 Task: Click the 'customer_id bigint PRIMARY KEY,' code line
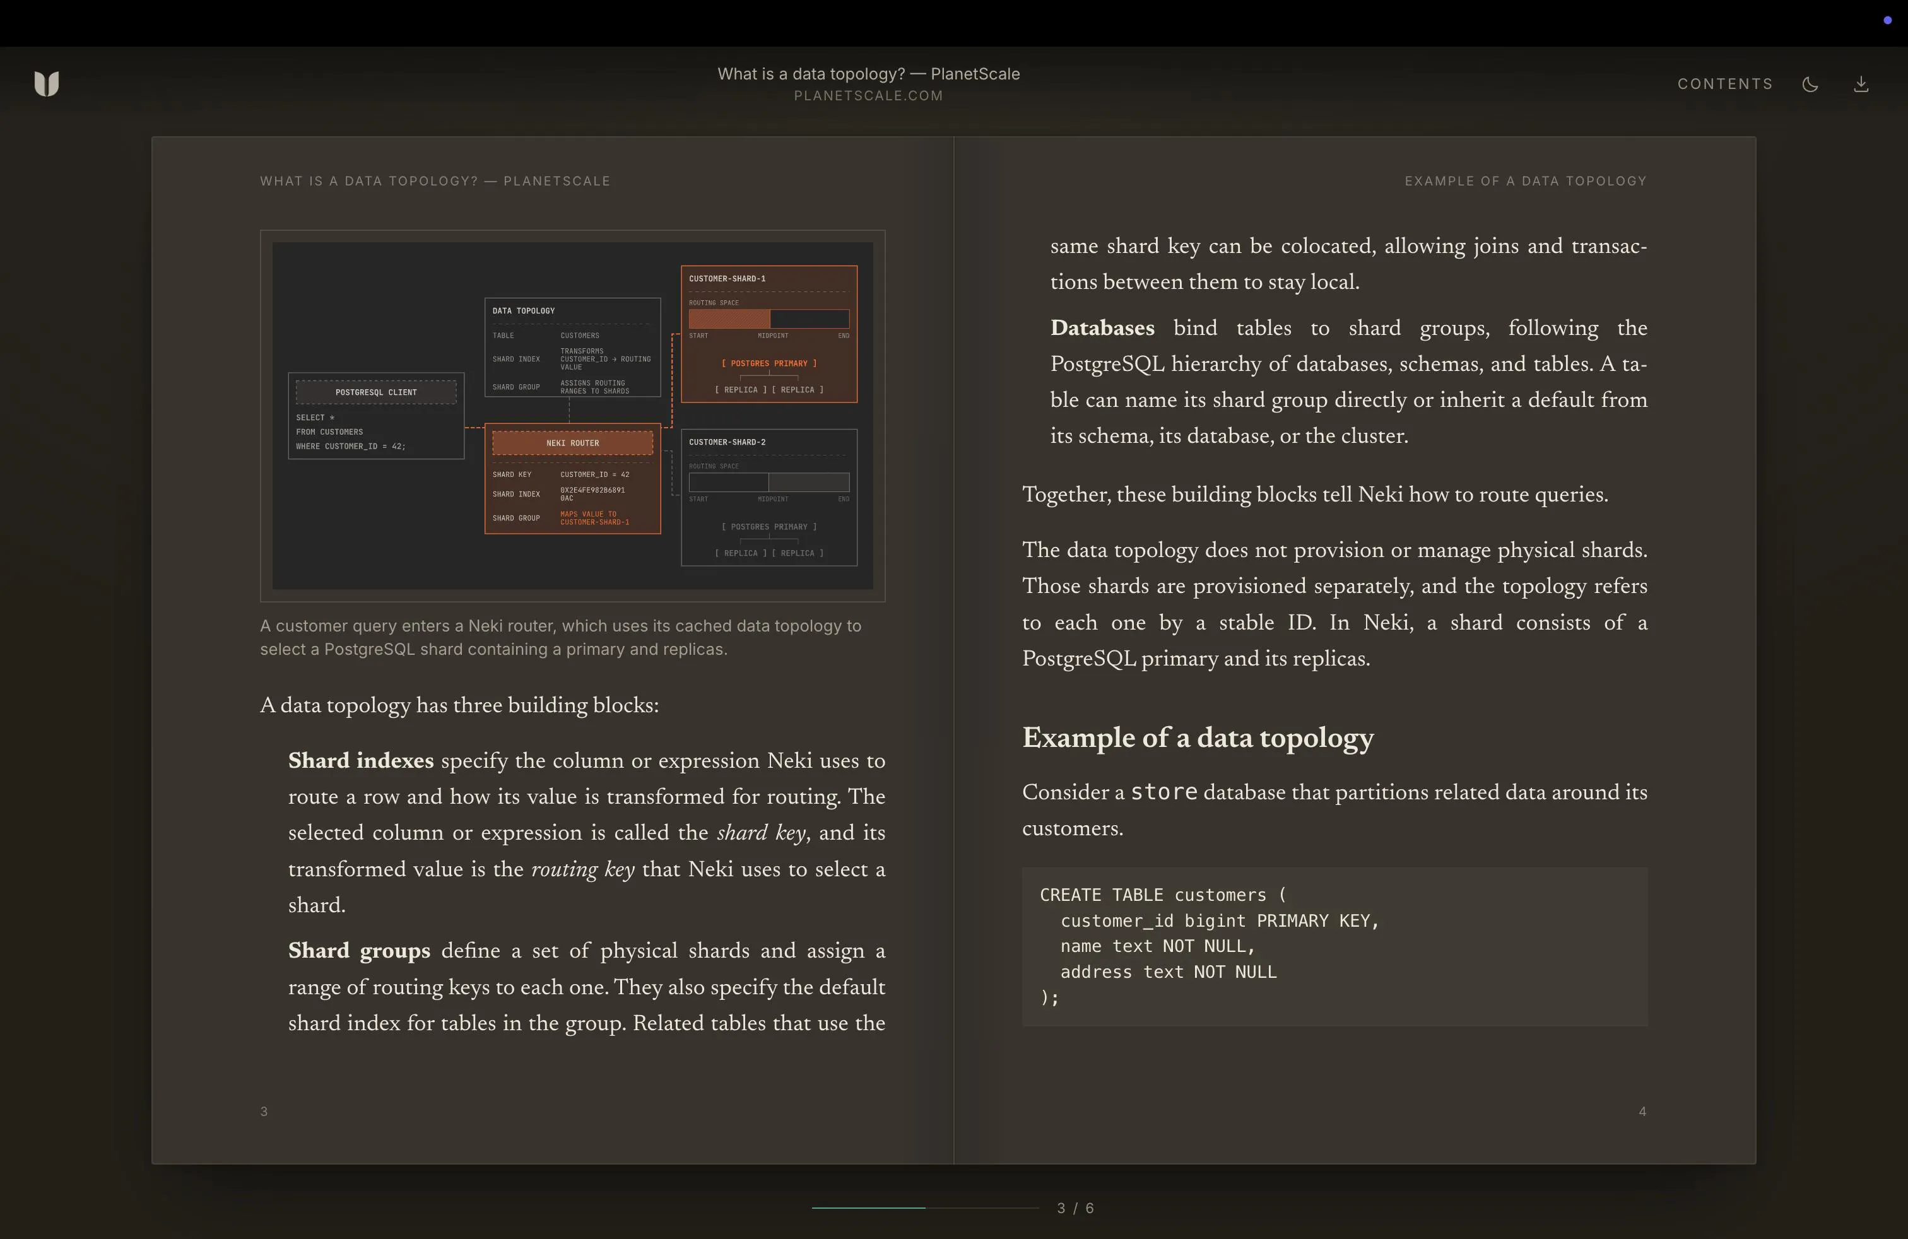point(1220,921)
